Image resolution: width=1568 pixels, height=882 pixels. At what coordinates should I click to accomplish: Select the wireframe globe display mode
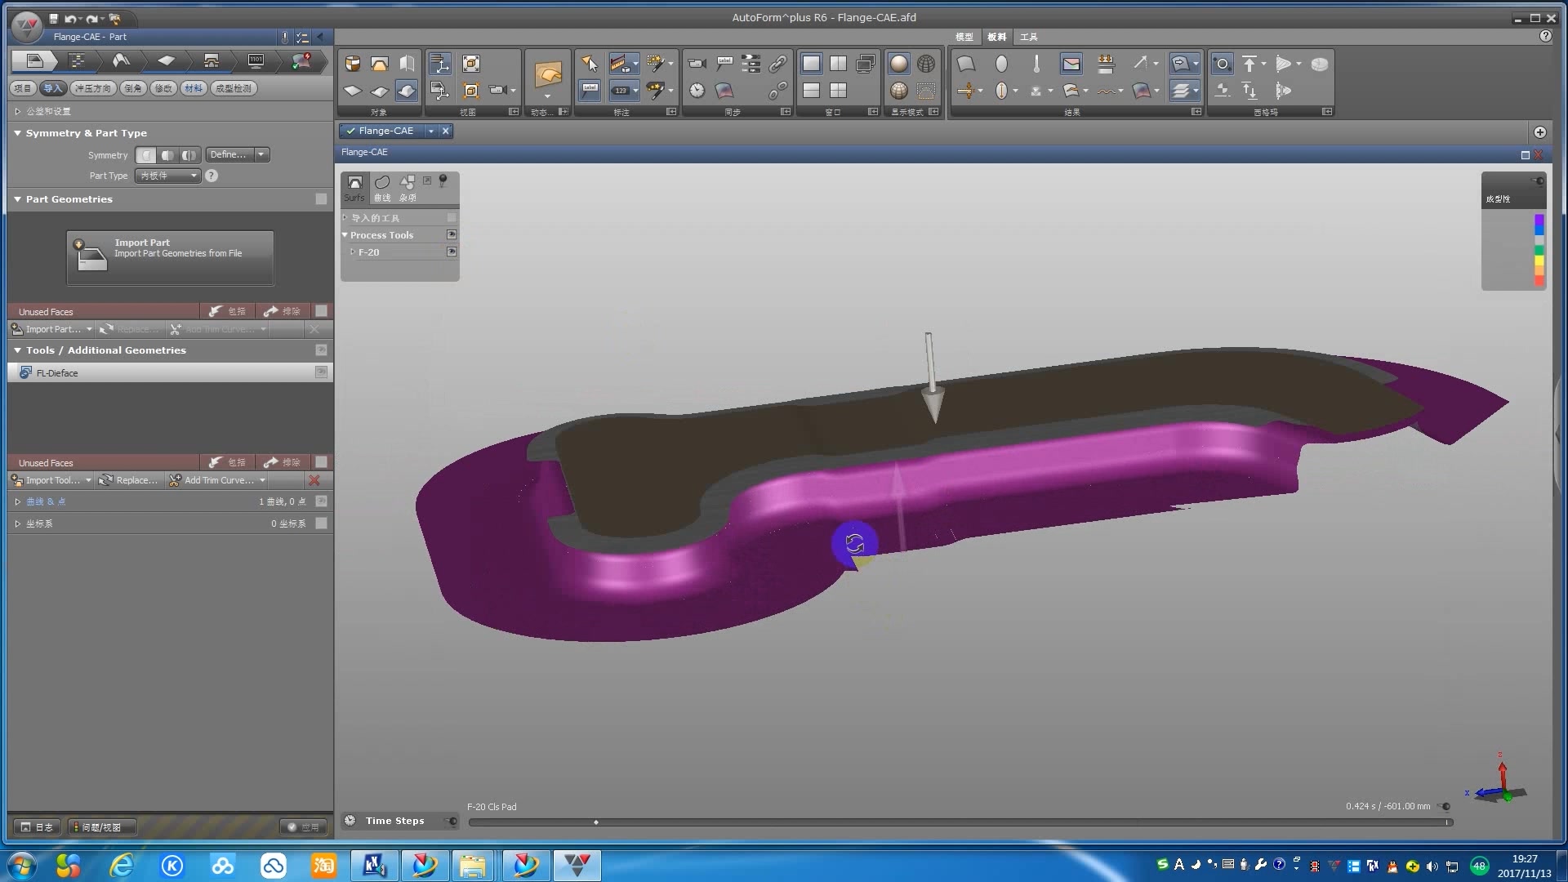pos(925,64)
